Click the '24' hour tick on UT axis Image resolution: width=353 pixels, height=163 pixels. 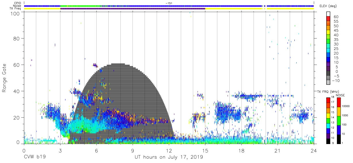tap(314, 151)
